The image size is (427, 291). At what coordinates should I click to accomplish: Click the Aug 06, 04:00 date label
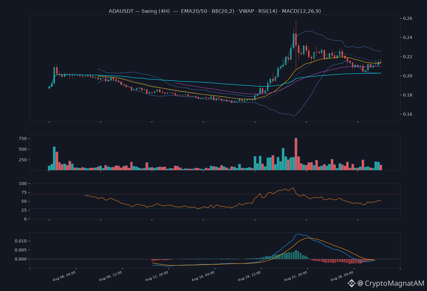(64, 276)
